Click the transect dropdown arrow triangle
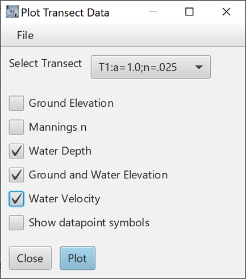246x279 pixels. [199, 68]
